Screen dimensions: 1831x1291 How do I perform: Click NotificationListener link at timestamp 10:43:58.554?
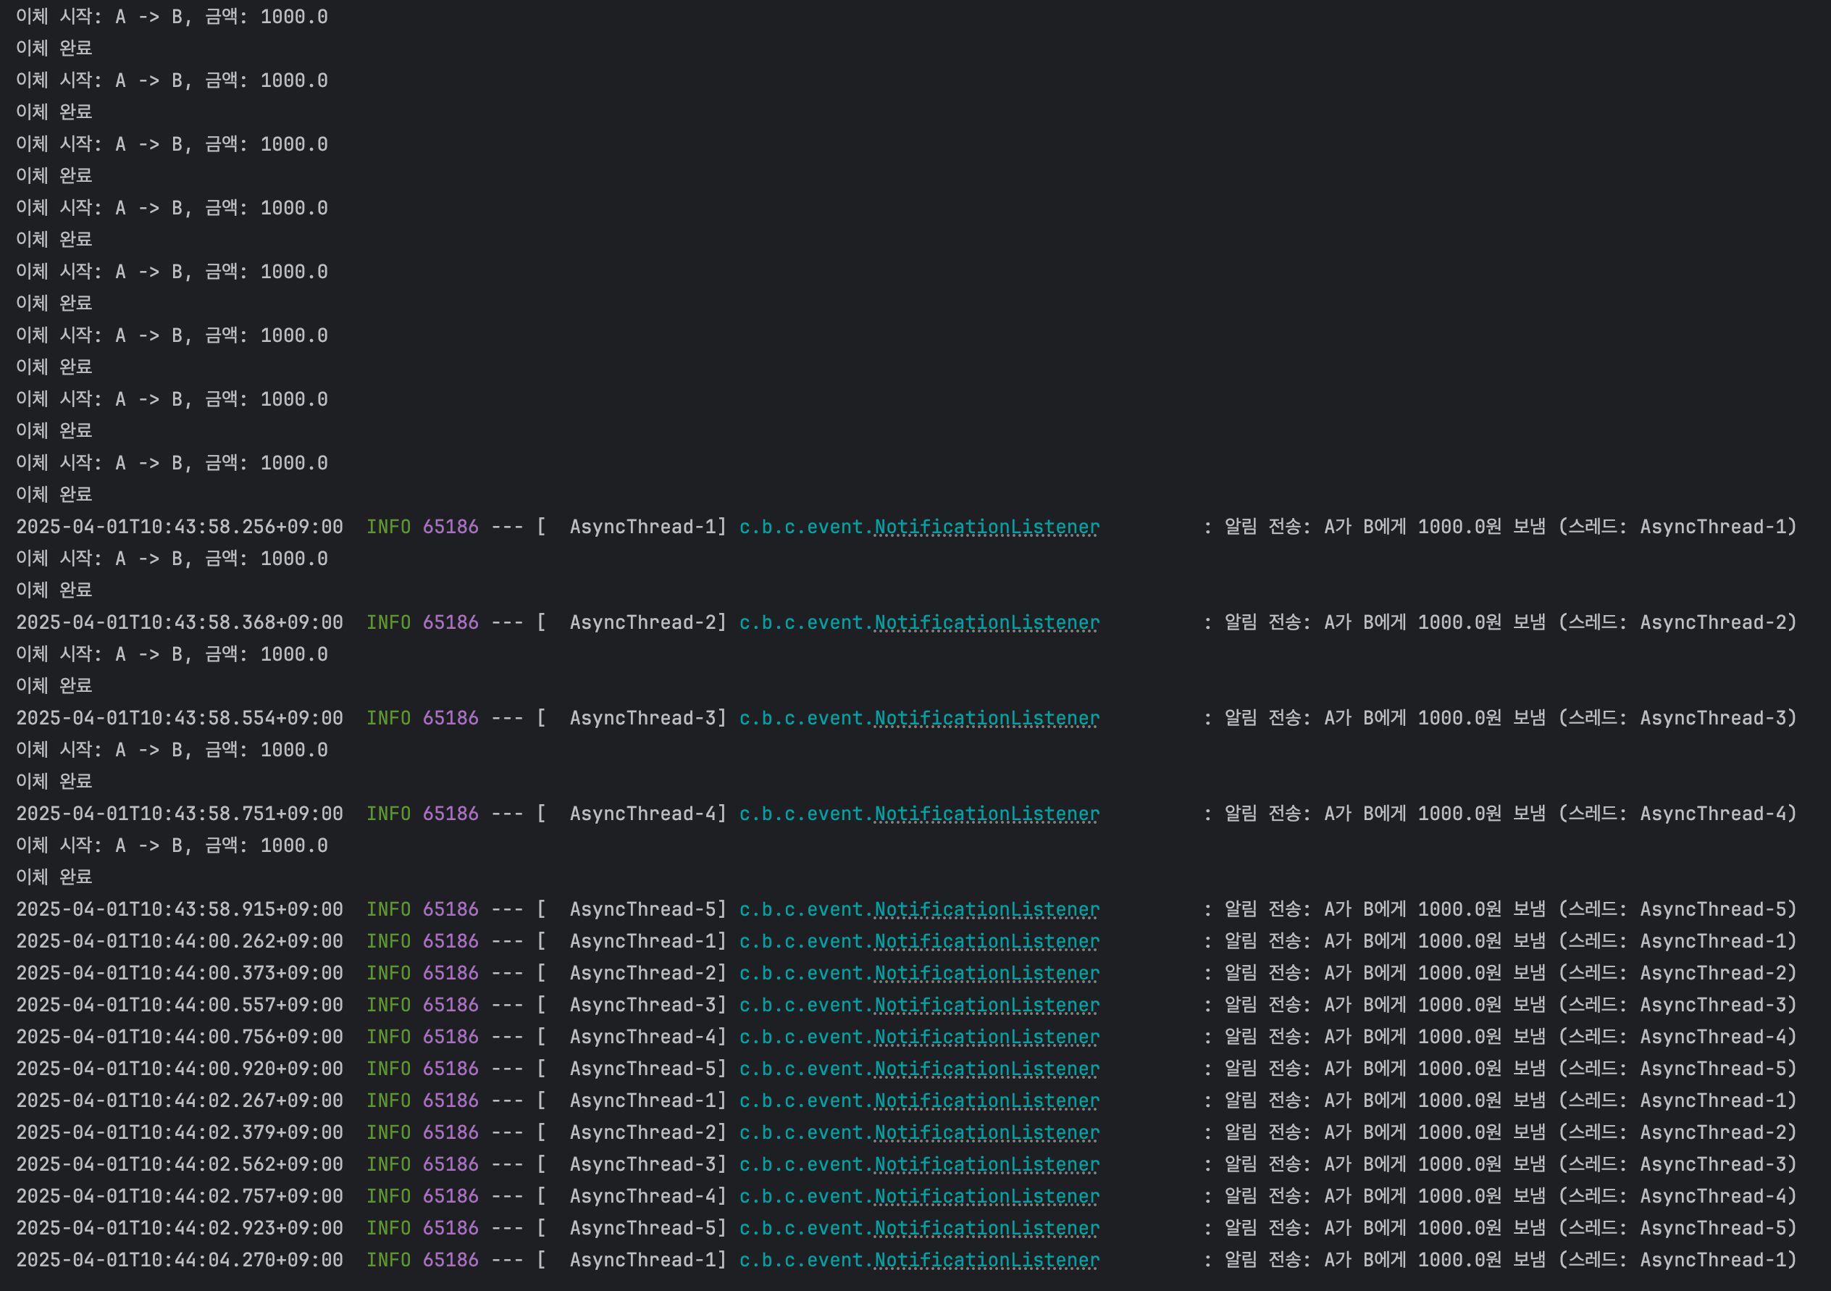click(986, 719)
